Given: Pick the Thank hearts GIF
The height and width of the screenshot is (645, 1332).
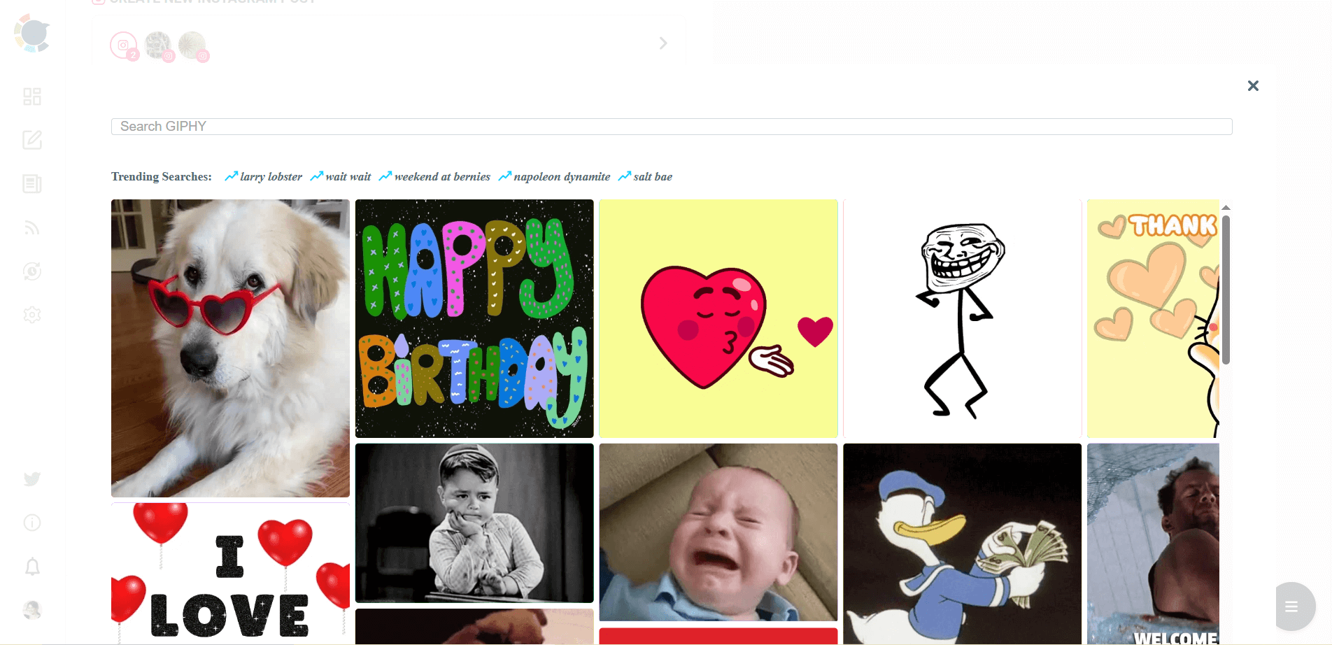Looking at the screenshot, I should 1153,318.
